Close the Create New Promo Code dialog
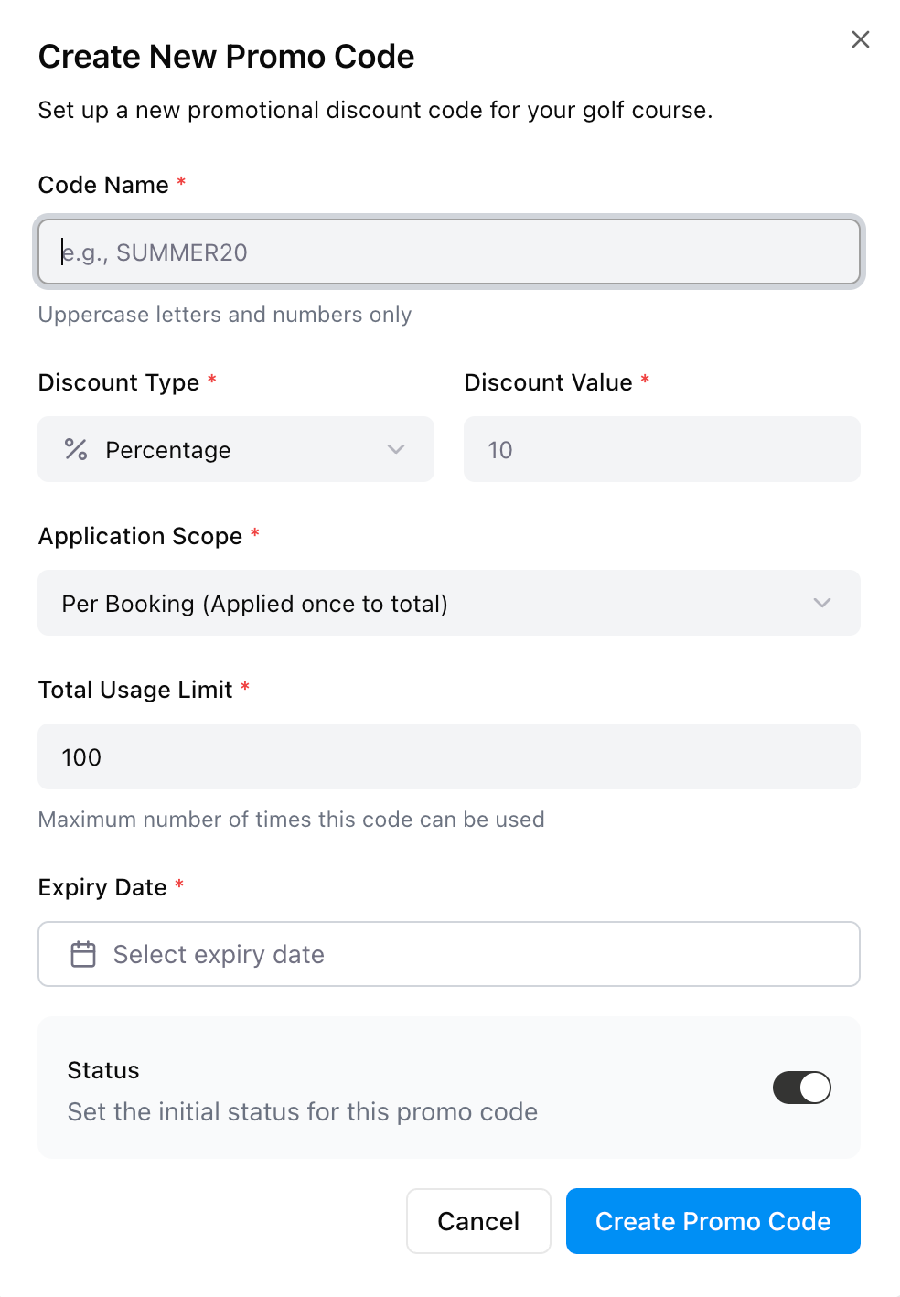Viewport: 900px width, 1297px height. pos(860,39)
